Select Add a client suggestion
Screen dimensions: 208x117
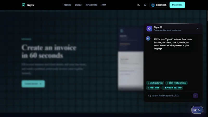point(153,88)
